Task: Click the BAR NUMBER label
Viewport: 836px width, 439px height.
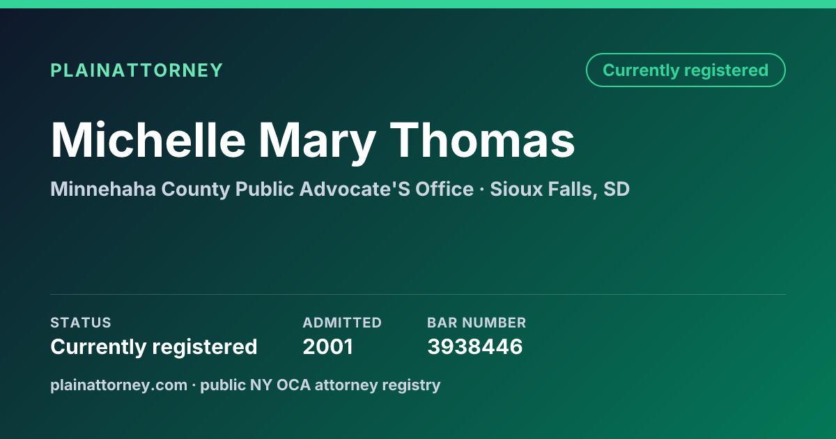Action: [x=477, y=323]
